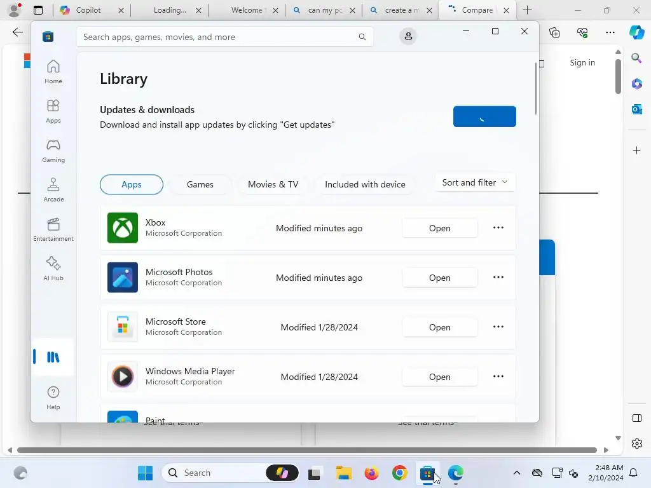Go to the Gaming section
651x488 pixels.
pos(53,151)
